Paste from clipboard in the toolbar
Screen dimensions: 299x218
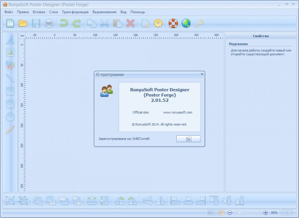[117, 24]
